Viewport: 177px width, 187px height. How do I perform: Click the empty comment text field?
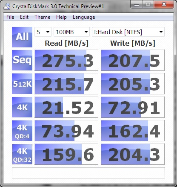tap(88, 173)
